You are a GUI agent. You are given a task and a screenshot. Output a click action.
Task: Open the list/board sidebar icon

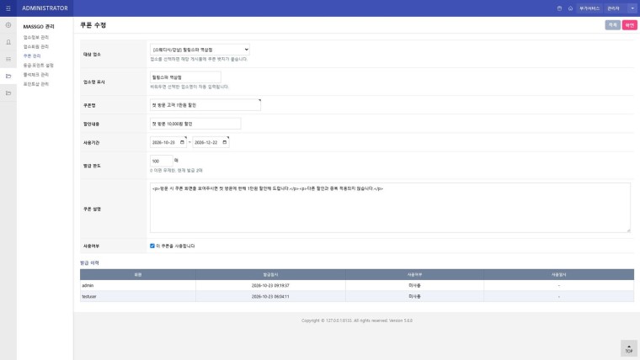coord(8,59)
